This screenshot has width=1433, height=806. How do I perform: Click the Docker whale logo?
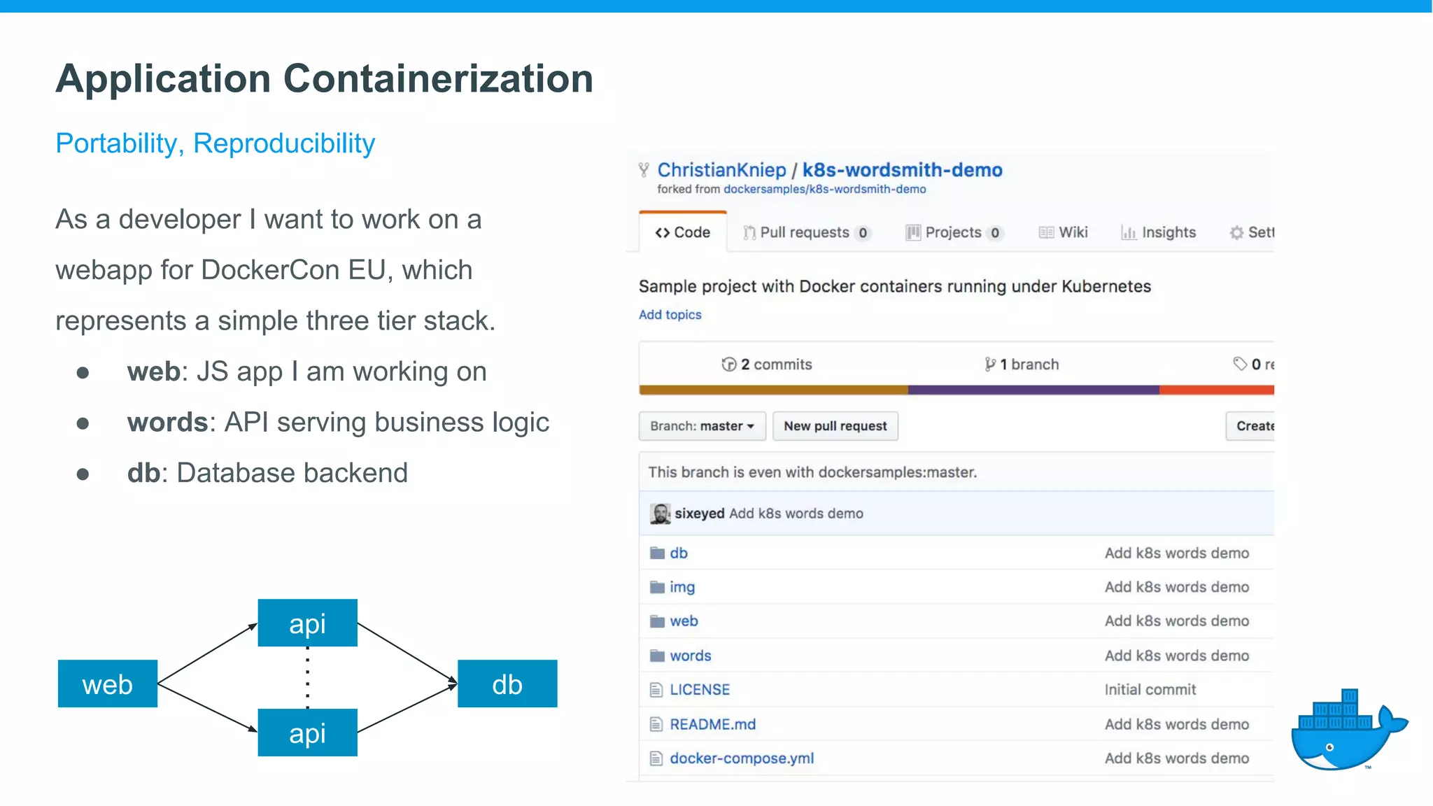click(x=1349, y=730)
